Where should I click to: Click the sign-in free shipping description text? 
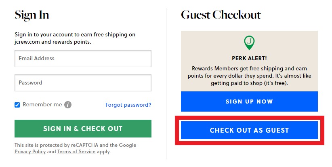click(x=75, y=38)
